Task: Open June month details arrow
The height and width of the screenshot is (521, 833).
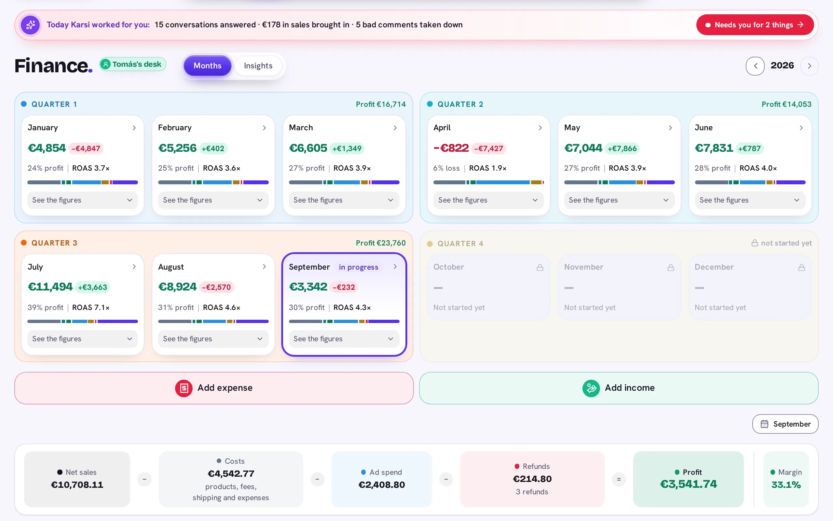Action: [x=801, y=128]
